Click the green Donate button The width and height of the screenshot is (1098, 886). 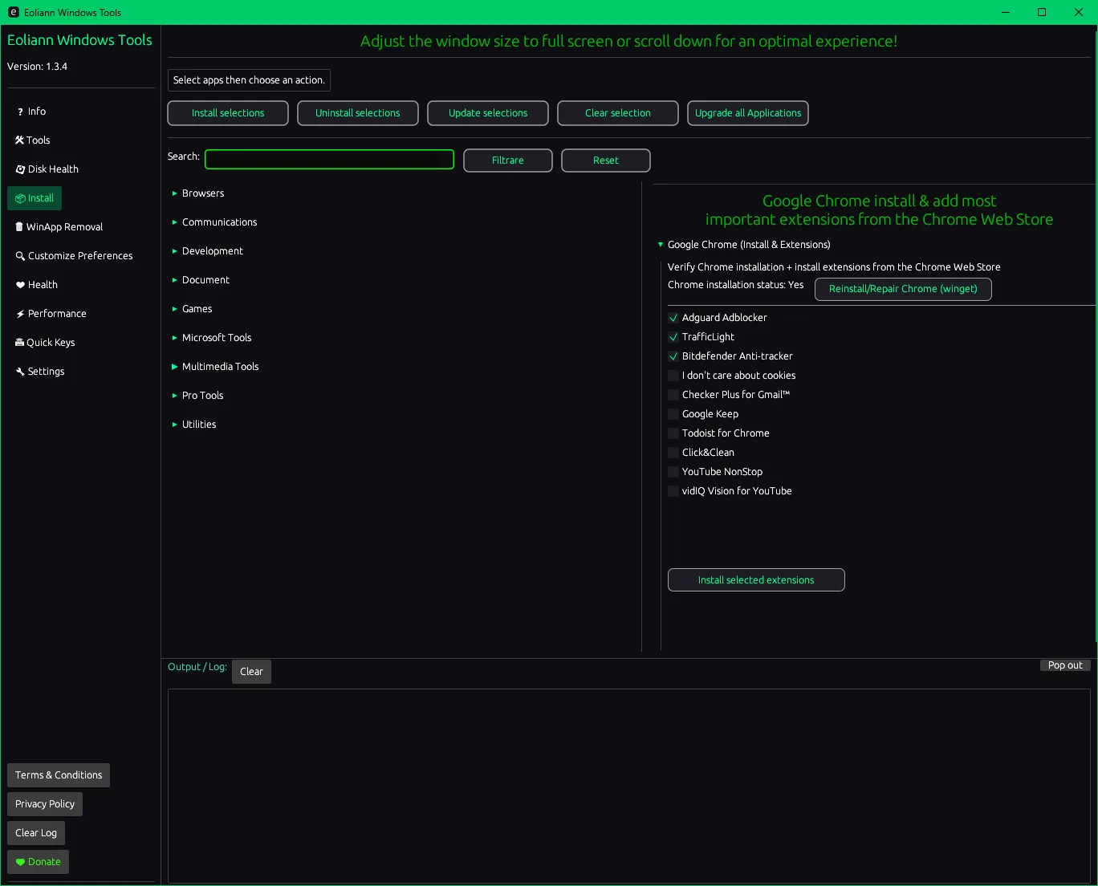(38, 862)
